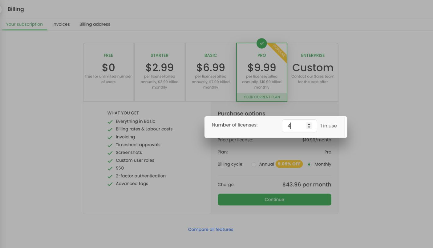Go to the Your subscription tab
Viewport: 433px width, 248px height.
[24, 24]
